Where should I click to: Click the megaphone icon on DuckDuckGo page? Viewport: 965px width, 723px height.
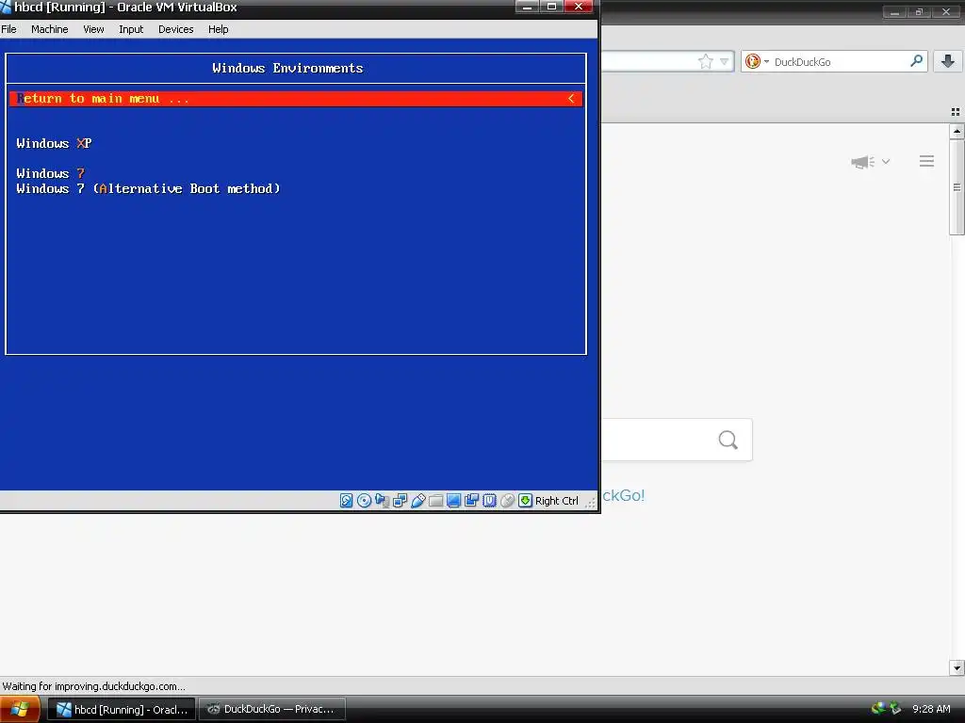(x=862, y=162)
